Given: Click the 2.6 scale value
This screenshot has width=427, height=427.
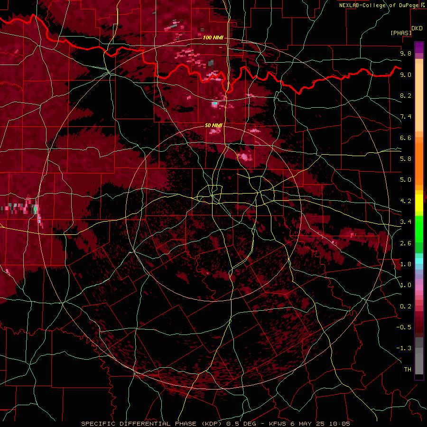Looking at the screenshot, I should [x=406, y=243].
